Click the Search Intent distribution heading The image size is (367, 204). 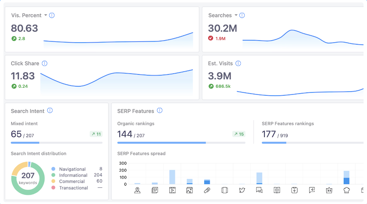tap(39, 153)
